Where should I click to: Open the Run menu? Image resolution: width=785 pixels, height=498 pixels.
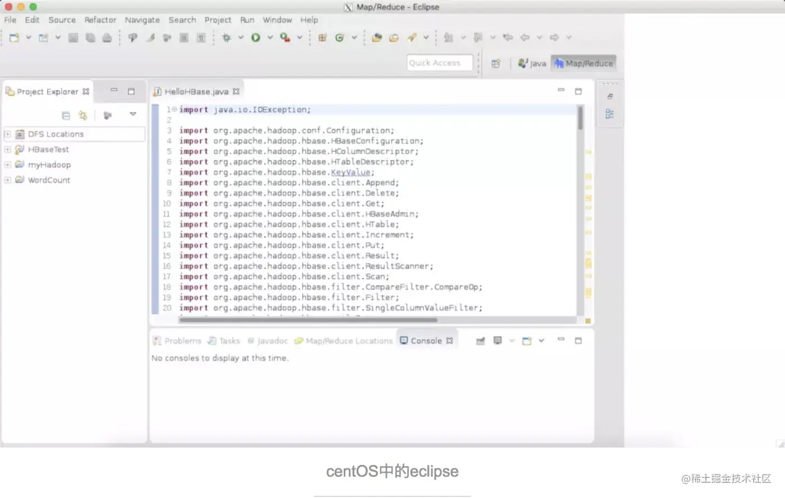click(247, 20)
